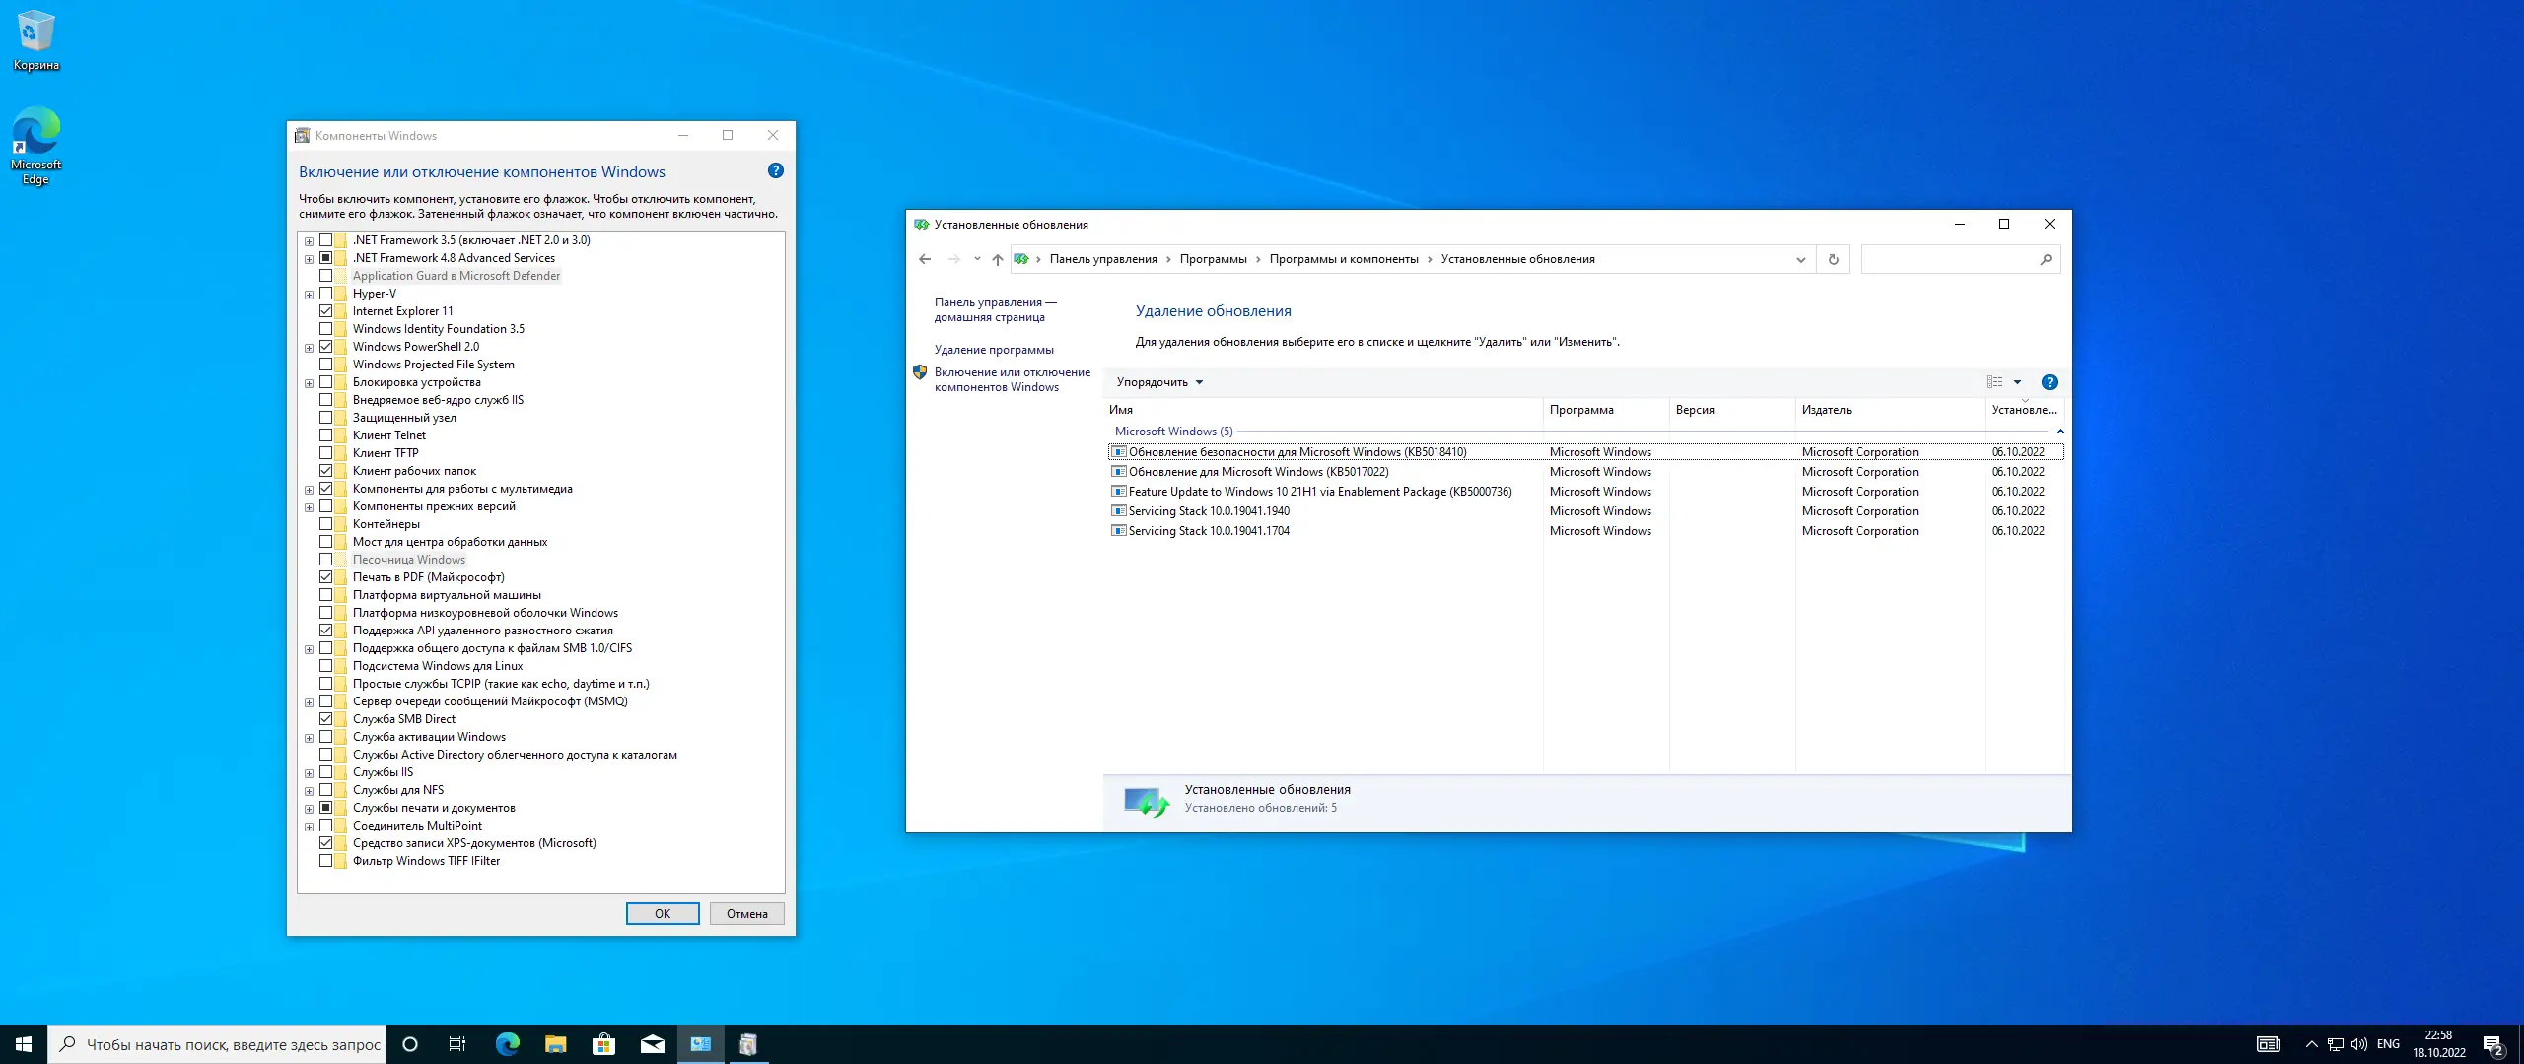Expand the IIS services tree node
Viewport: 2524px width, 1064px height.
[x=309, y=772]
